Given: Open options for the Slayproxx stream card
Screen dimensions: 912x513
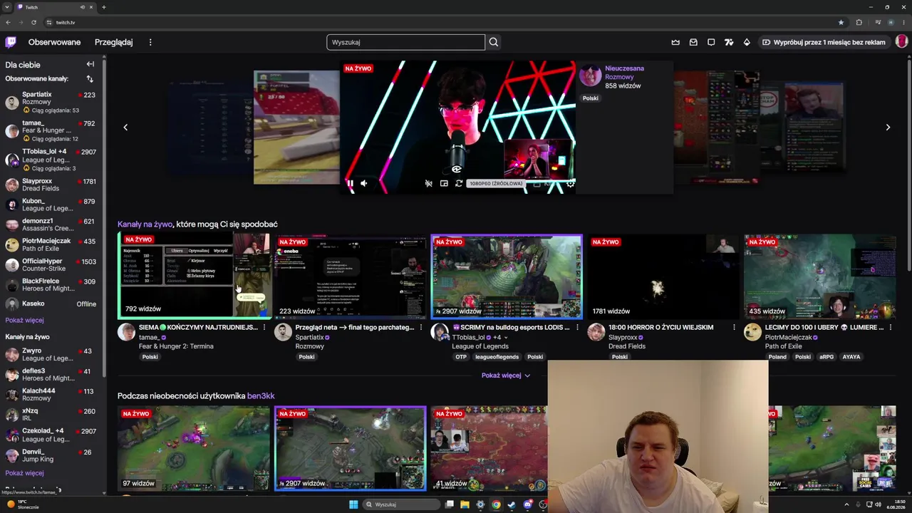Looking at the screenshot, I should tap(733, 328).
